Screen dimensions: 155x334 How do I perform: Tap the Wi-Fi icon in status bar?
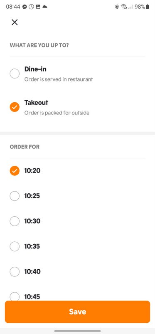pyautogui.click(x=123, y=7)
